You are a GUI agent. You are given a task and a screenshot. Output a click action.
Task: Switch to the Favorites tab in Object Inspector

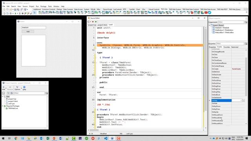(227, 47)
